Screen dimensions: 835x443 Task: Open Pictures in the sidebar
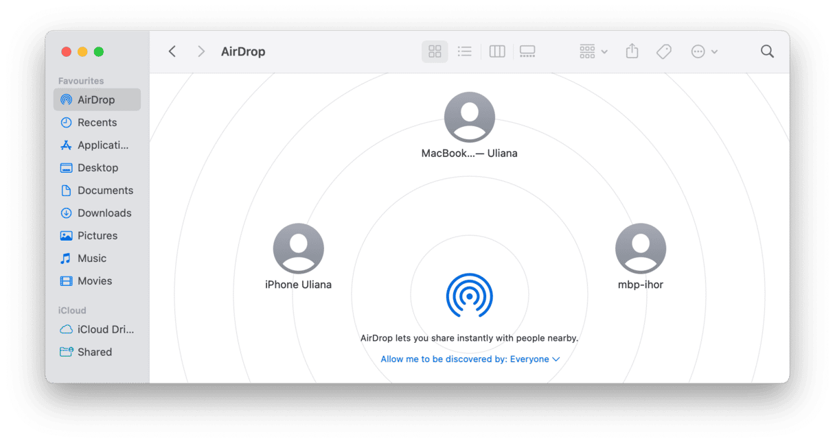pos(97,235)
